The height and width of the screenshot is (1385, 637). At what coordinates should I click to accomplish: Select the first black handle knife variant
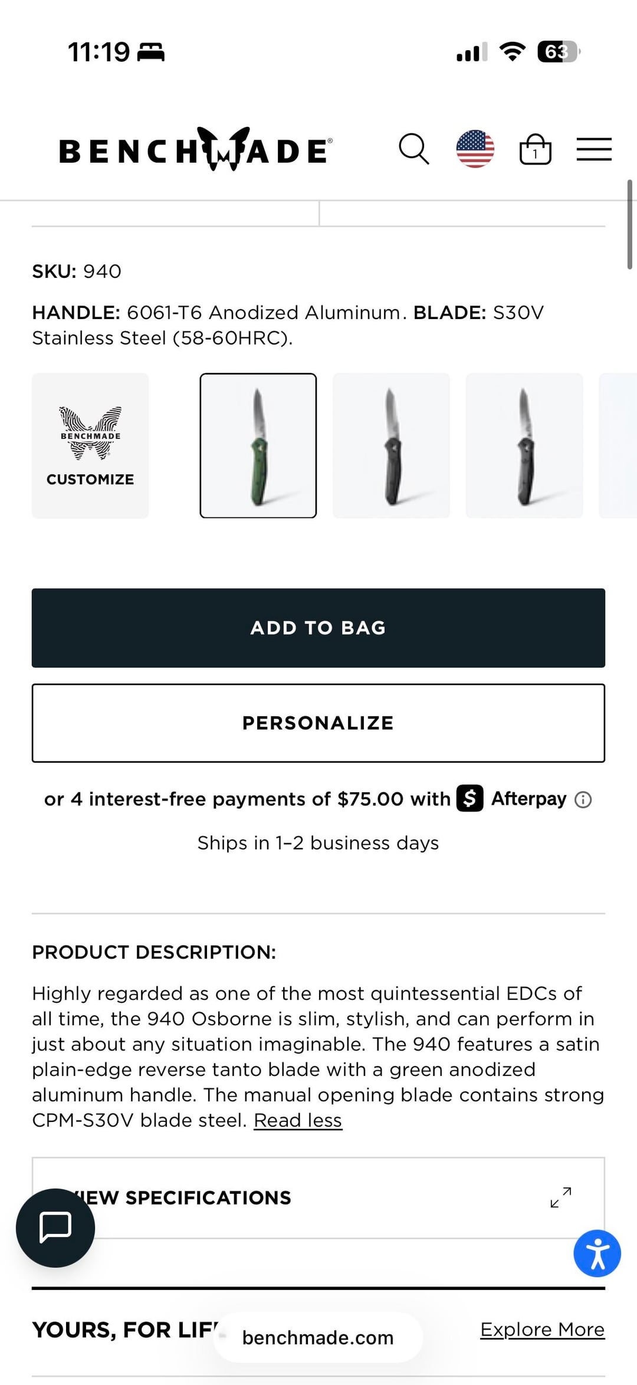pyautogui.click(x=391, y=446)
